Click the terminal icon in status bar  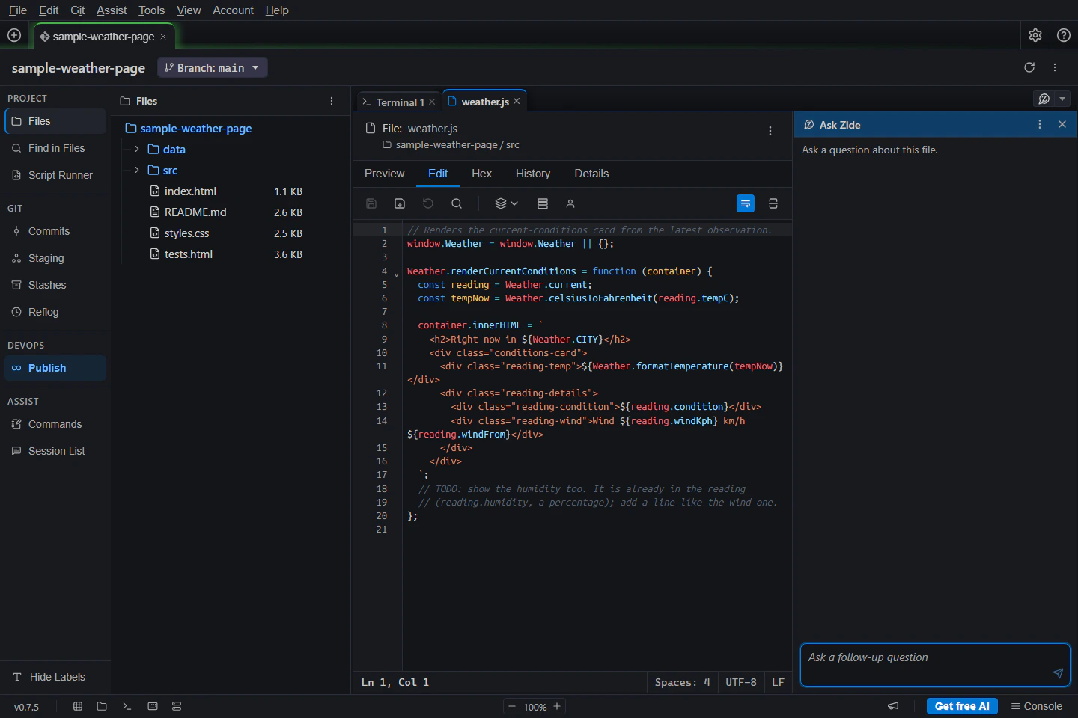127,706
